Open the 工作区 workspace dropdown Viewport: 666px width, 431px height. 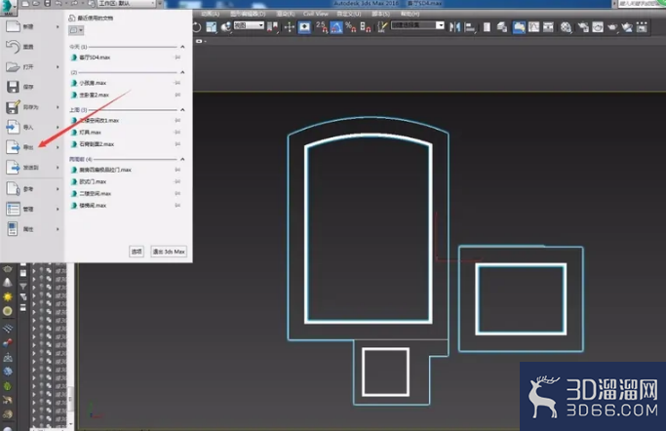pos(127,4)
